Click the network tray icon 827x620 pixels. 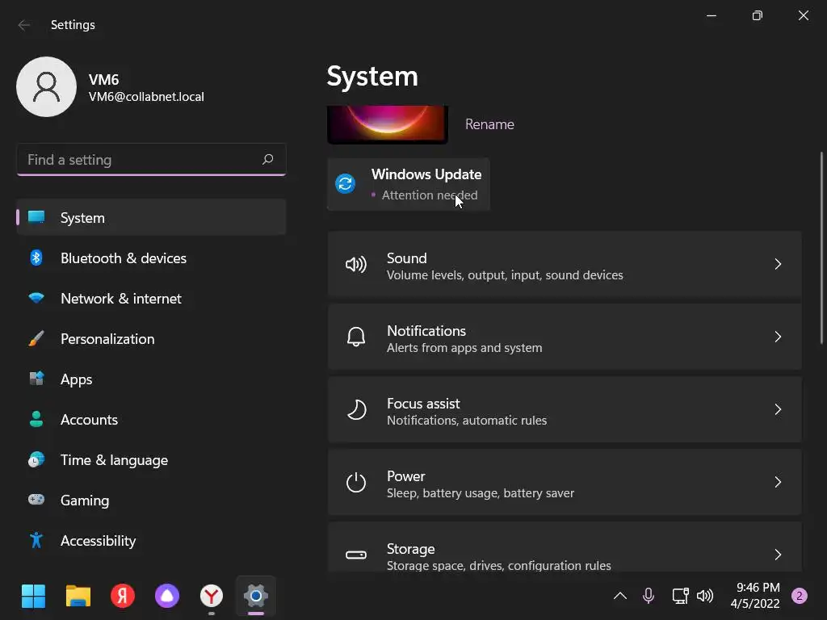click(680, 597)
